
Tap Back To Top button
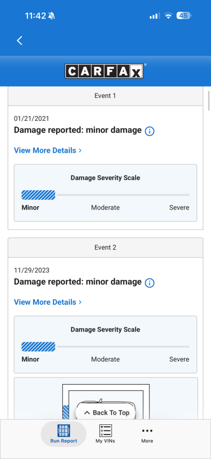click(106, 413)
